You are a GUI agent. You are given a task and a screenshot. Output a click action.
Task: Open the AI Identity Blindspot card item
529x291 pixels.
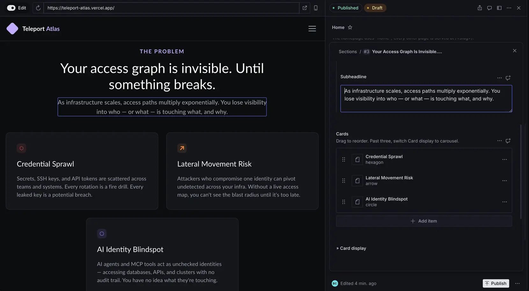tap(424, 202)
